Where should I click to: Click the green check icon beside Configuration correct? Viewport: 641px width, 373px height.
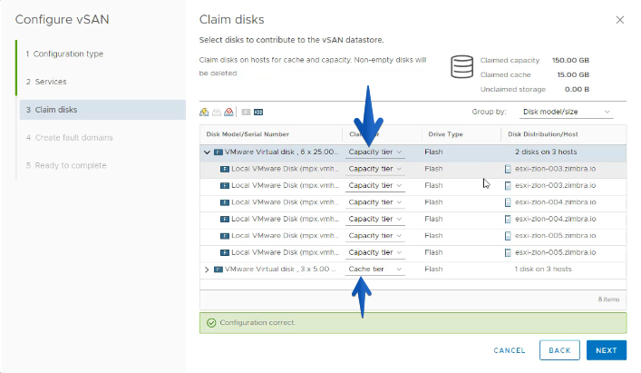[211, 323]
